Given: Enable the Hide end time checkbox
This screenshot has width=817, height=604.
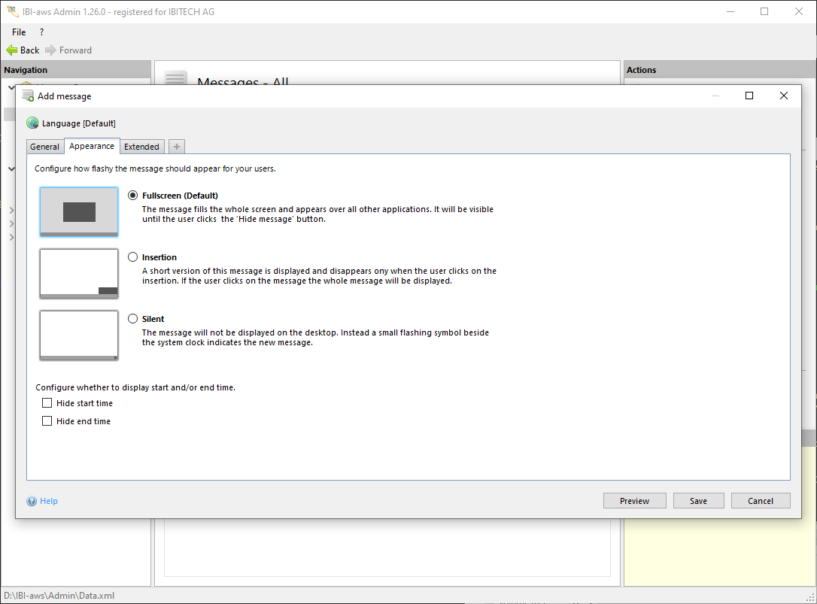Looking at the screenshot, I should click(47, 421).
